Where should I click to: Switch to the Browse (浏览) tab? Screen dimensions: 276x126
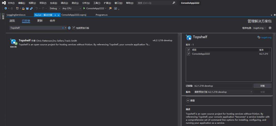coord(12,21)
